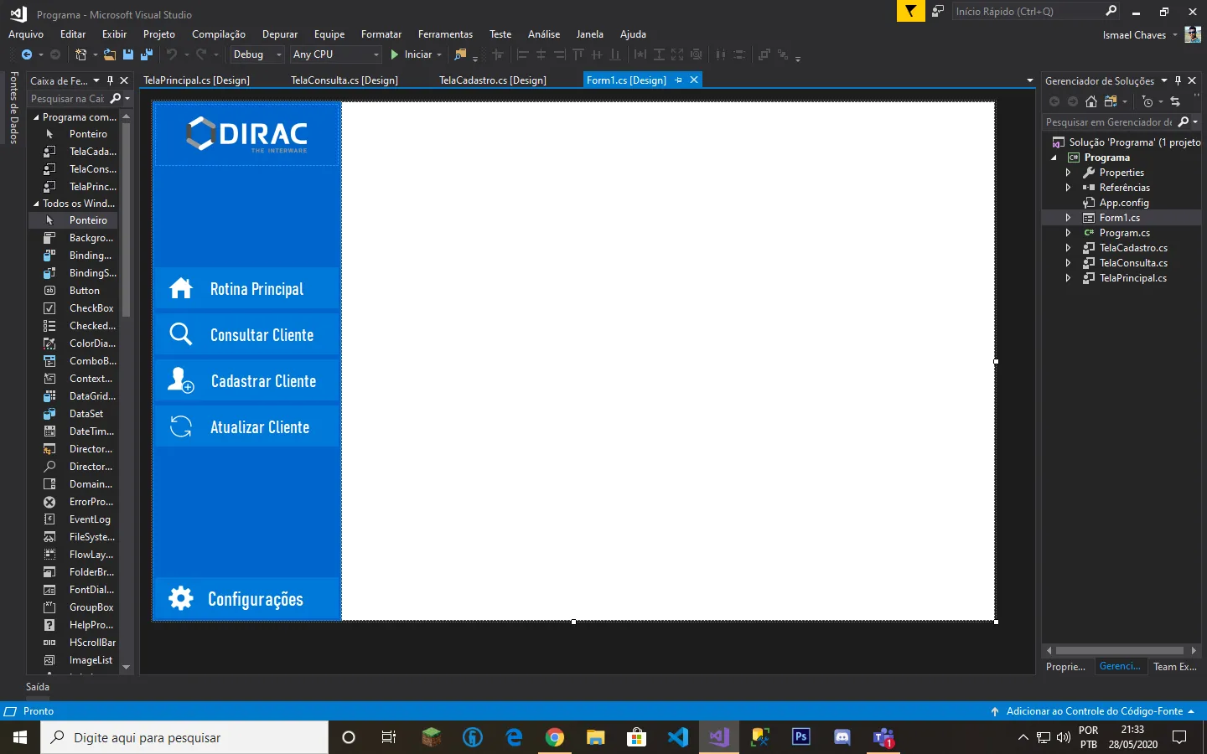This screenshot has height=754, width=1207.
Task: Select the DataGridView control in the toolbox
Action: pos(91,396)
